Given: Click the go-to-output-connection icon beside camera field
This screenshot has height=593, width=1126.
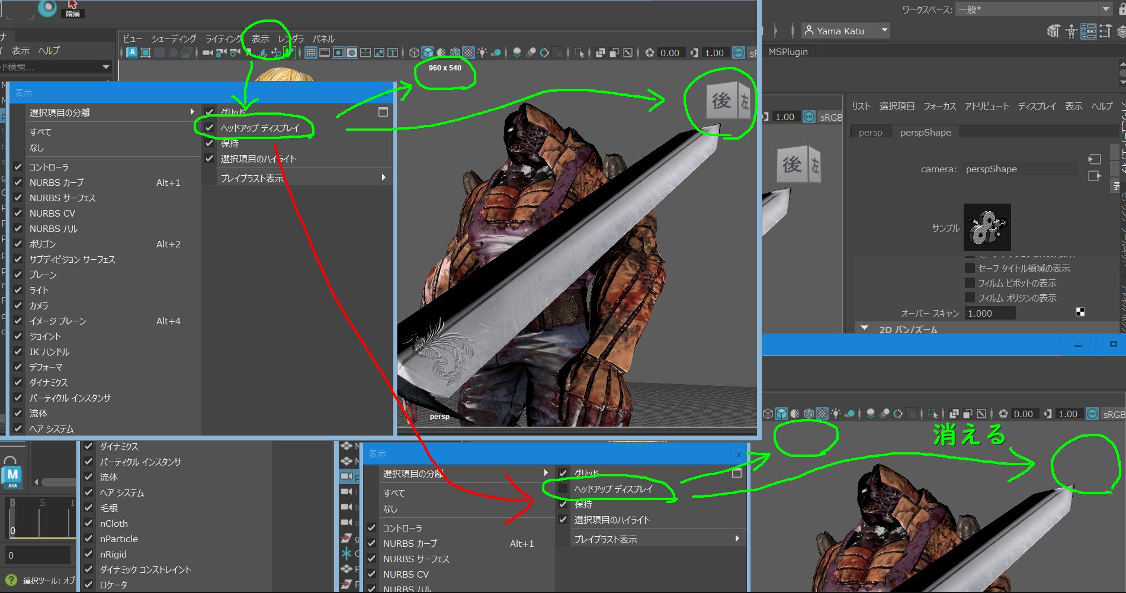Looking at the screenshot, I should [x=1095, y=176].
